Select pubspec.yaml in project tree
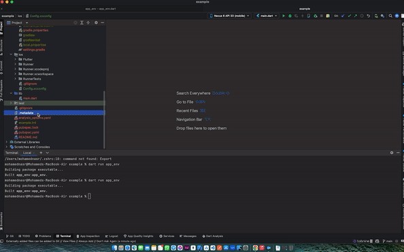This screenshot has height=252, width=404. [x=29, y=132]
